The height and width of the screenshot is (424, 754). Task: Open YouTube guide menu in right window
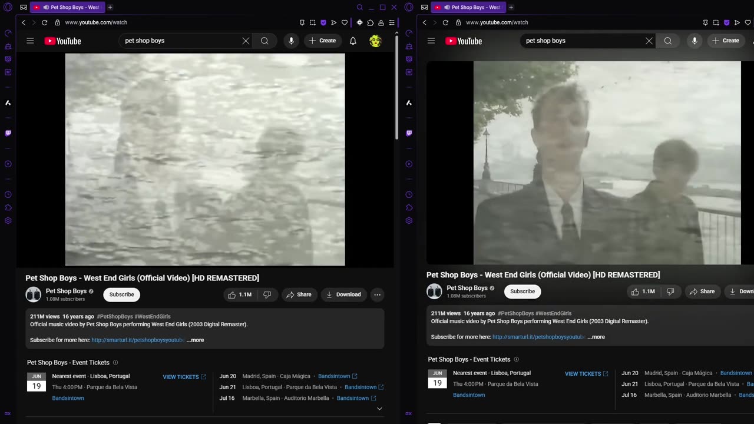(431, 41)
